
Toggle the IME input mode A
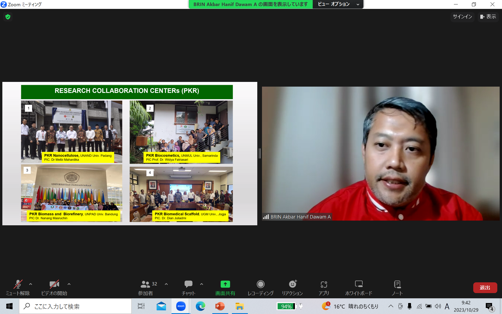pyautogui.click(x=447, y=306)
